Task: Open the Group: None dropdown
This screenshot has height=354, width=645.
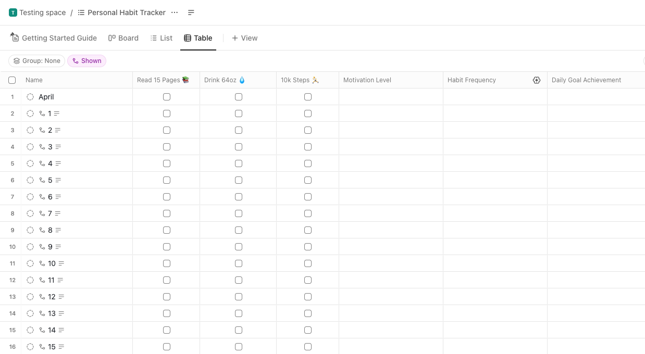Action: pyautogui.click(x=37, y=61)
